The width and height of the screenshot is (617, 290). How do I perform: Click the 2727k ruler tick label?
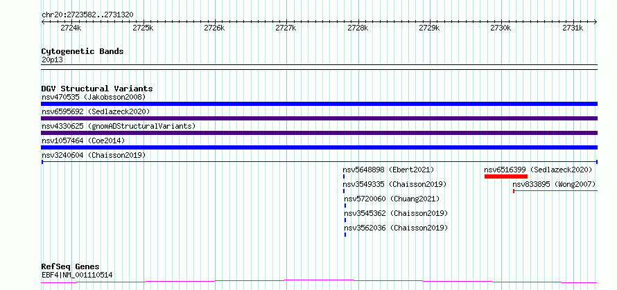click(286, 28)
